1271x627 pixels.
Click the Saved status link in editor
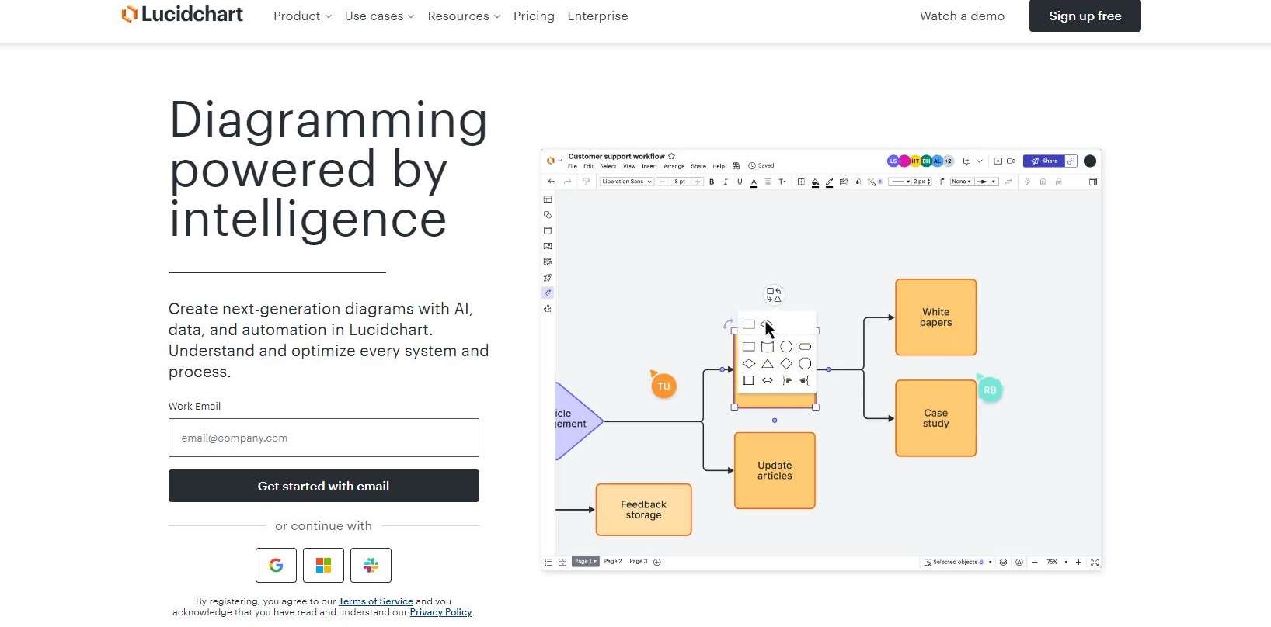(766, 165)
